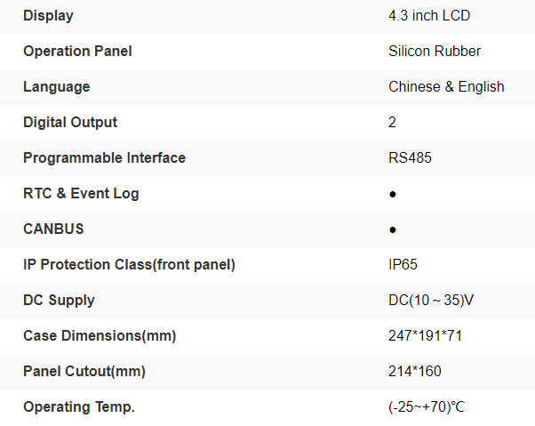This screenshot has height=426, width=535.
Task: Select the Chinese & English value
Action: [x=446, y=86]
